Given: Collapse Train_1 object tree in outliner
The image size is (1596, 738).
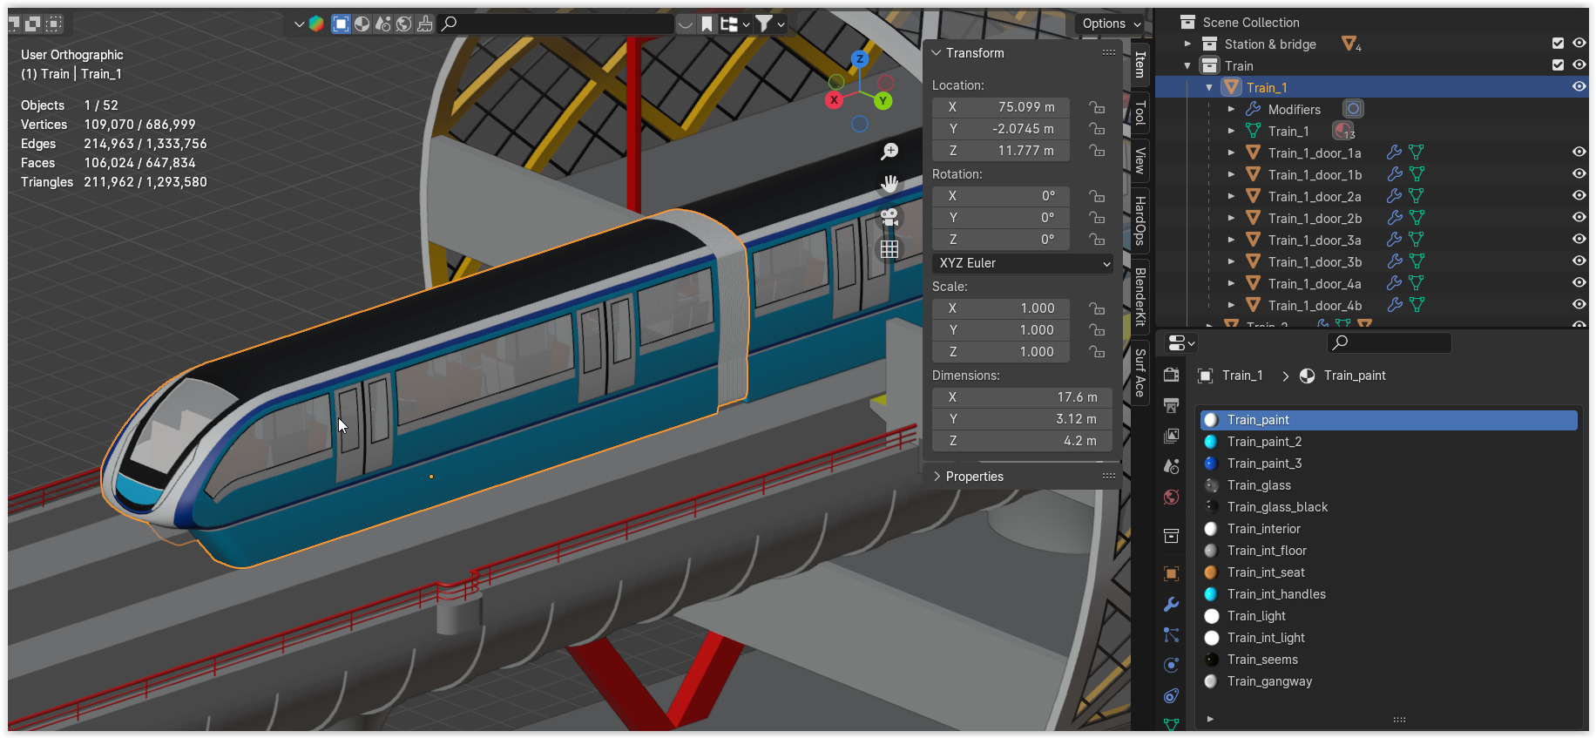Looking at the screenshot, I should [1209, 87].
